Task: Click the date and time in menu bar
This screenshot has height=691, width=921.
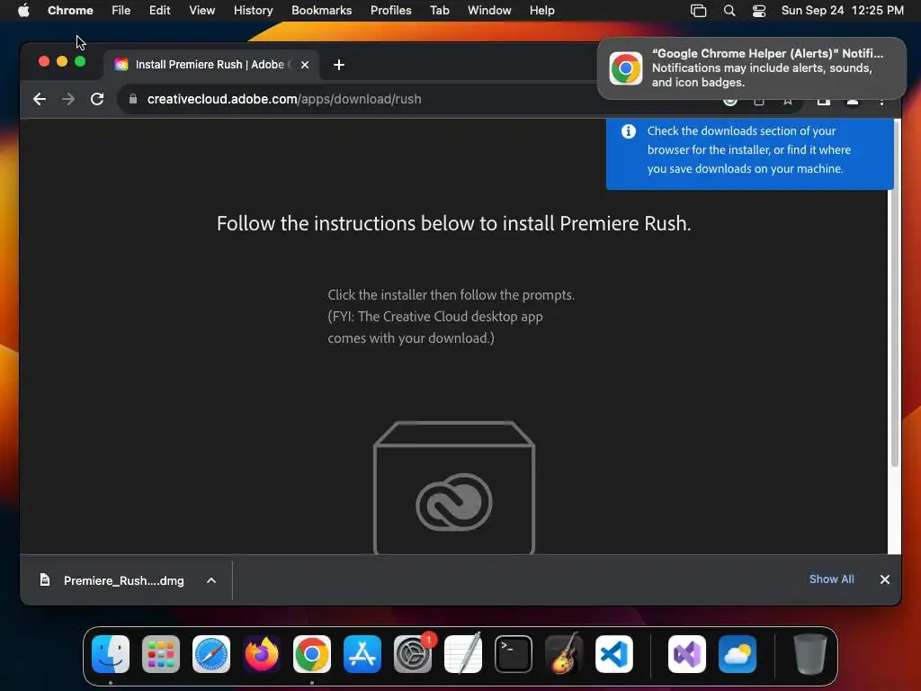Action: coord(842,10)
